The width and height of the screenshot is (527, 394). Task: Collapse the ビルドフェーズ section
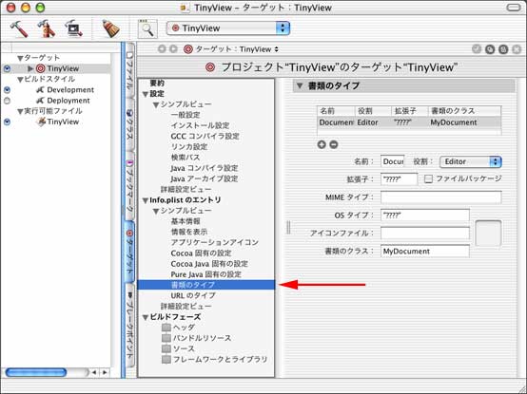[146, 317]
